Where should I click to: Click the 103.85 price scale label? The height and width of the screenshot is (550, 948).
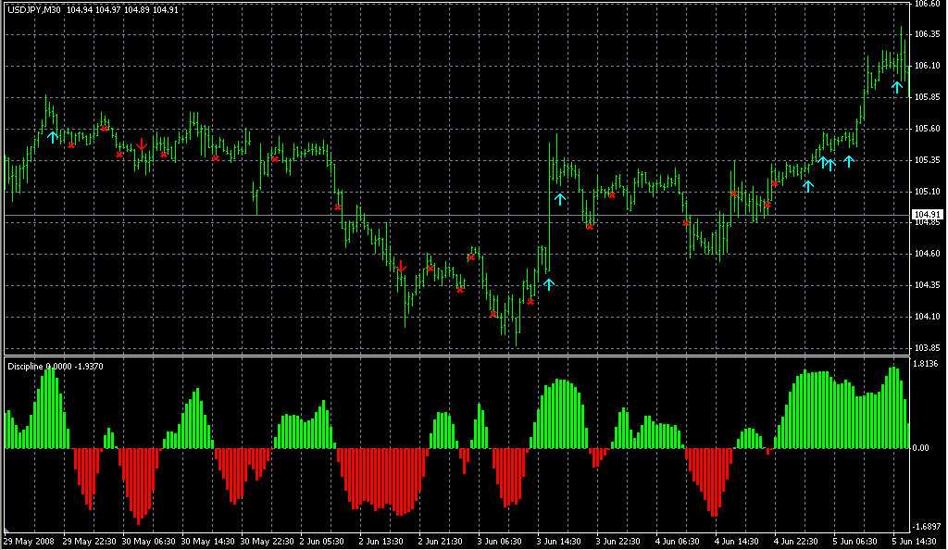(x=927, y=348)
